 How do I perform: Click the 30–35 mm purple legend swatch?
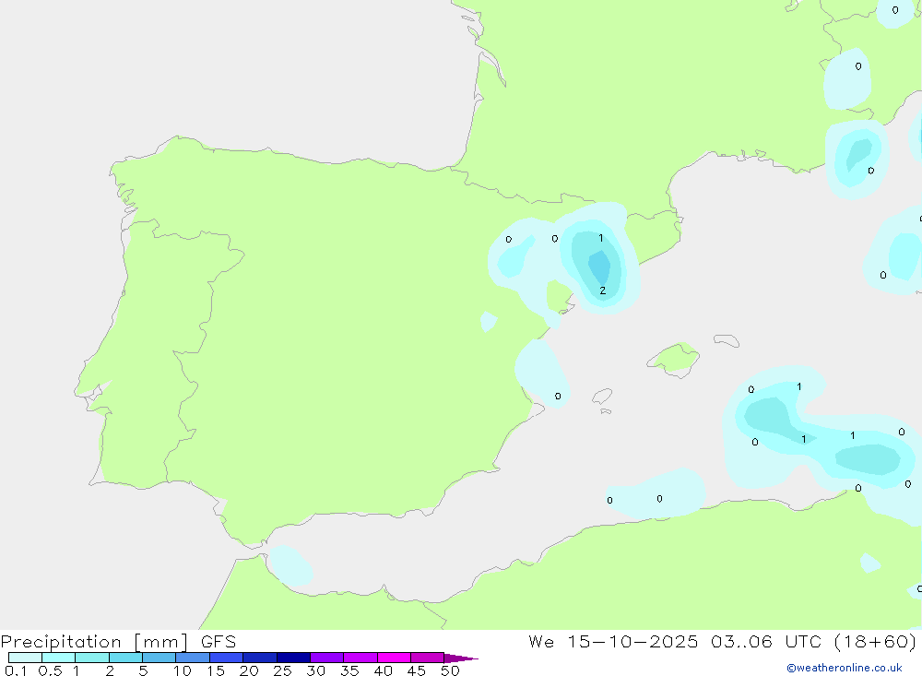327,658
